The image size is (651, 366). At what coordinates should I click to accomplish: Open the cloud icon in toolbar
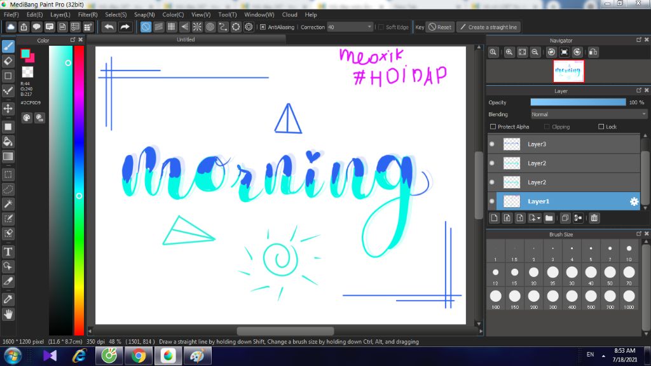click(x=11, y=27)
